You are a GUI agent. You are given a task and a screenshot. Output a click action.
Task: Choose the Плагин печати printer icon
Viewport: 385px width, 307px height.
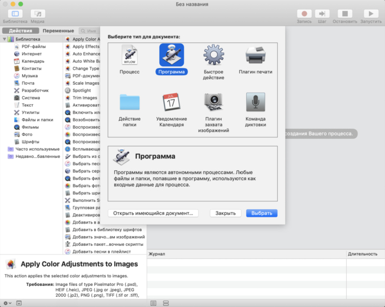click(x=255, y=54)
